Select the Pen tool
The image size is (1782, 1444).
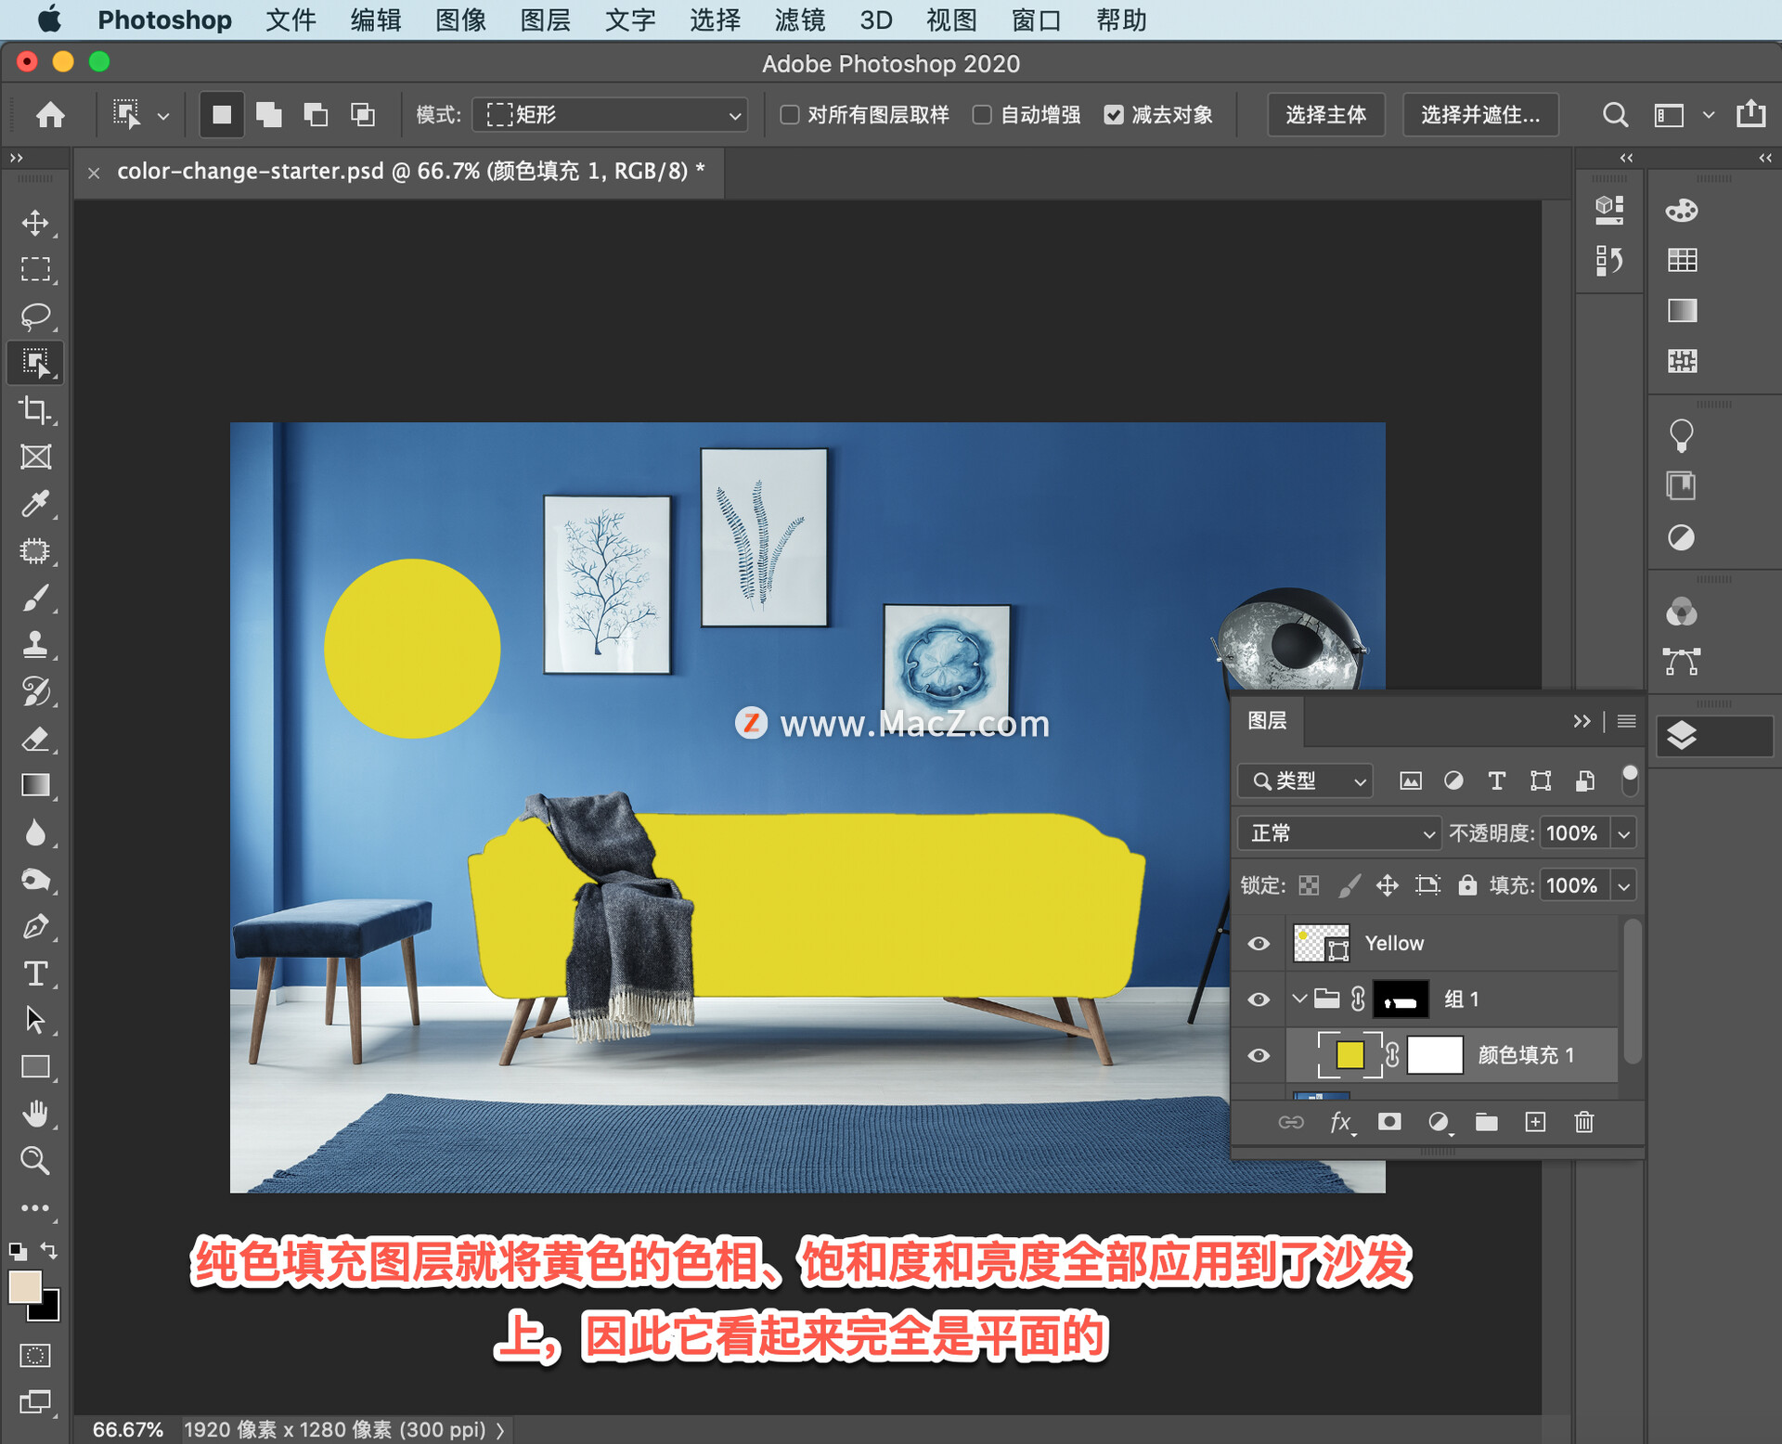pos(35,926)
